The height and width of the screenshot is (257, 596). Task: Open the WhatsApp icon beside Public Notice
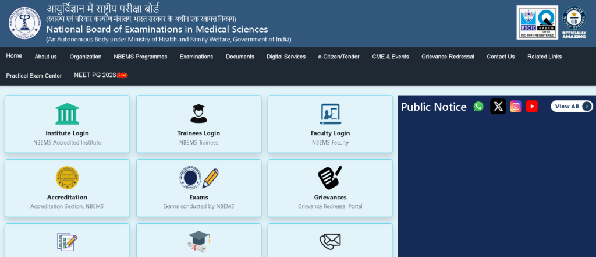point(478,106)
